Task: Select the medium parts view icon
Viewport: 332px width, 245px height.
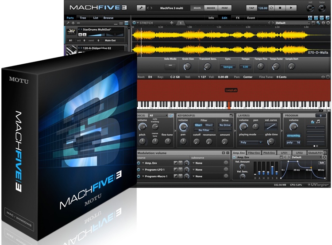Action: [x=121, y=23]
